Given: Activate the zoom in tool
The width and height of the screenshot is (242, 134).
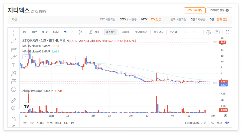Looking at the screenshot, I should (x=13, y=108).
